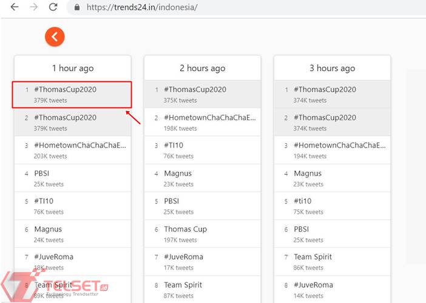Click Team Spirit in 2 hours ago column
Viewport: 426px width, 303px height.
click(183, 285)
